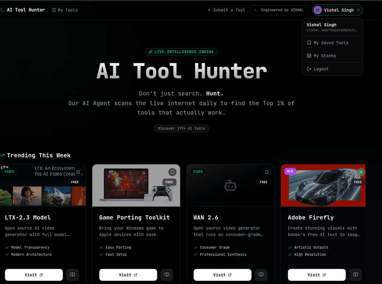The height and width of the screenshot is (284, 382).
Task: Visit the LTX-2.3 Model site
Action: [34, 275]
